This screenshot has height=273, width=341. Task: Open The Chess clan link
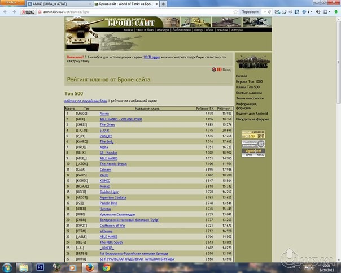(107, 125)
